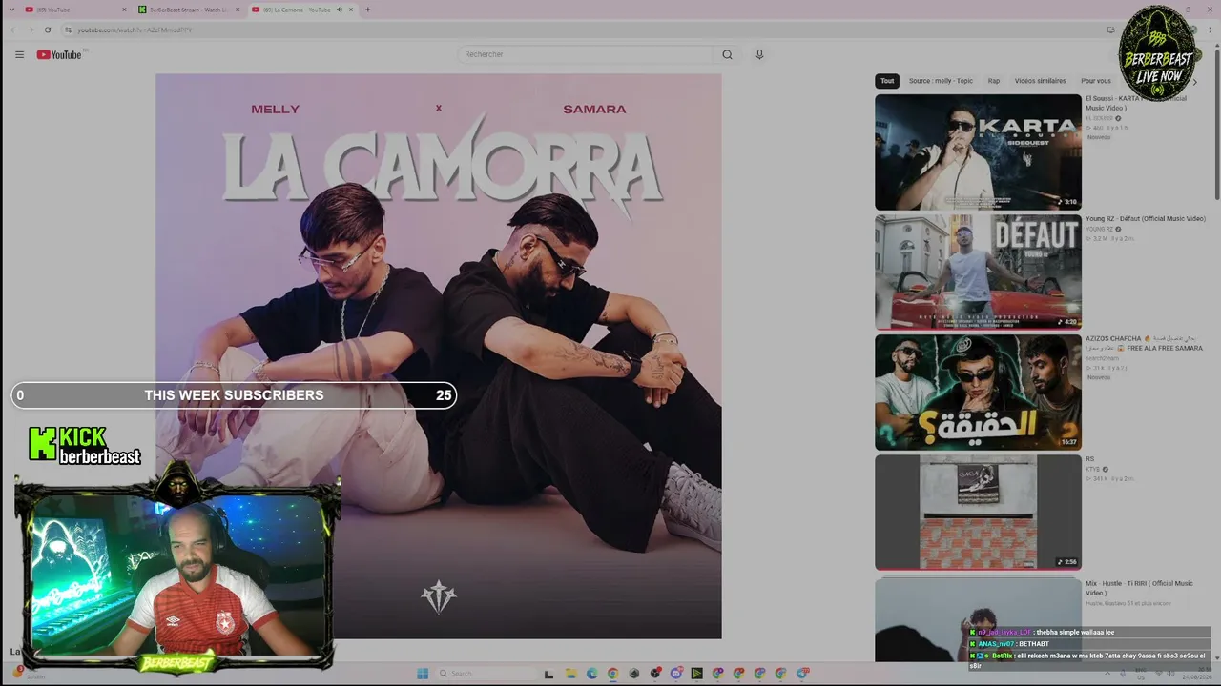Open the RS video thumbnail

click(978, 512)
